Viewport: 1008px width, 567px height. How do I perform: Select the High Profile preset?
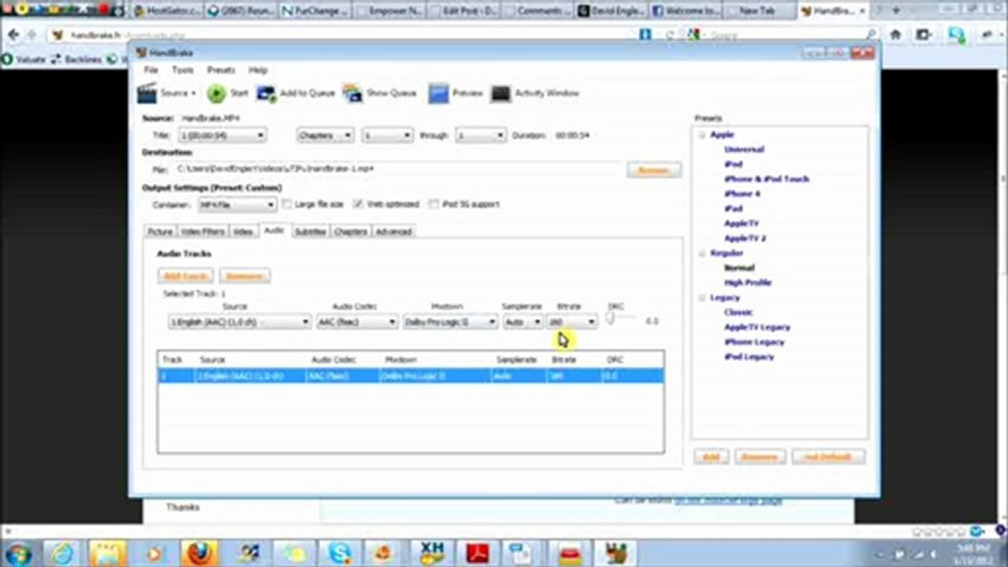pyautogui.click(x=747, y=283)
